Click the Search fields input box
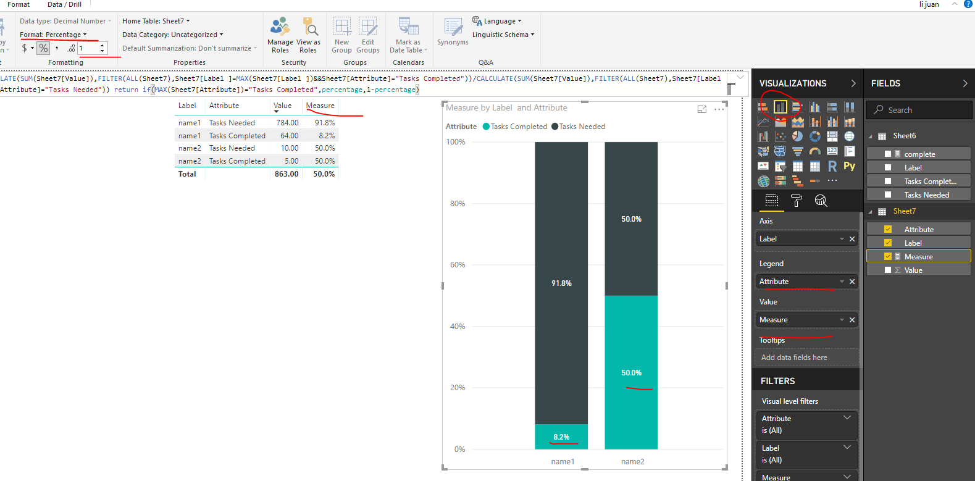 click(919, 110)
